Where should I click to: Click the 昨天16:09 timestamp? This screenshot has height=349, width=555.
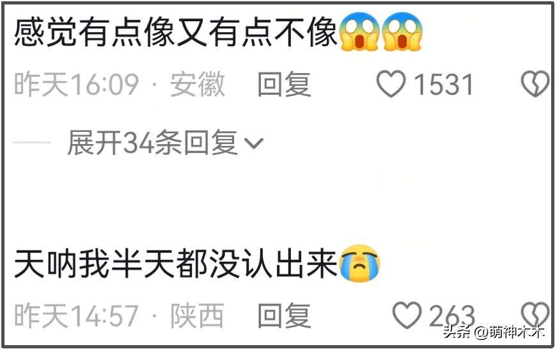tap(77, 84)
